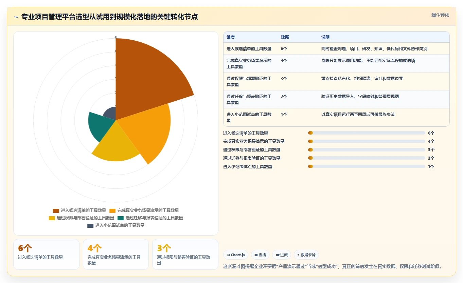Image resolution: width=463 pixels, height=283 pixels.
Task: Click table value 4个 in second row
Action: pyautogui.click(x=284, y=61)
